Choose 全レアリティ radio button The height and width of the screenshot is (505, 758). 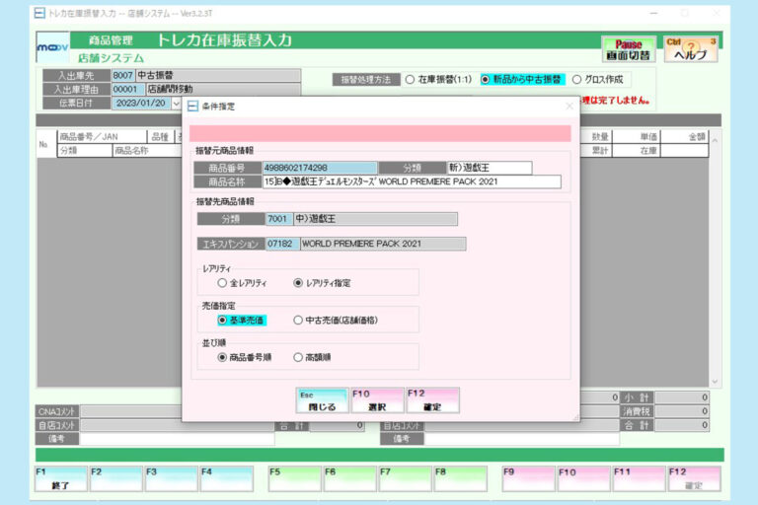pos(242,283)
